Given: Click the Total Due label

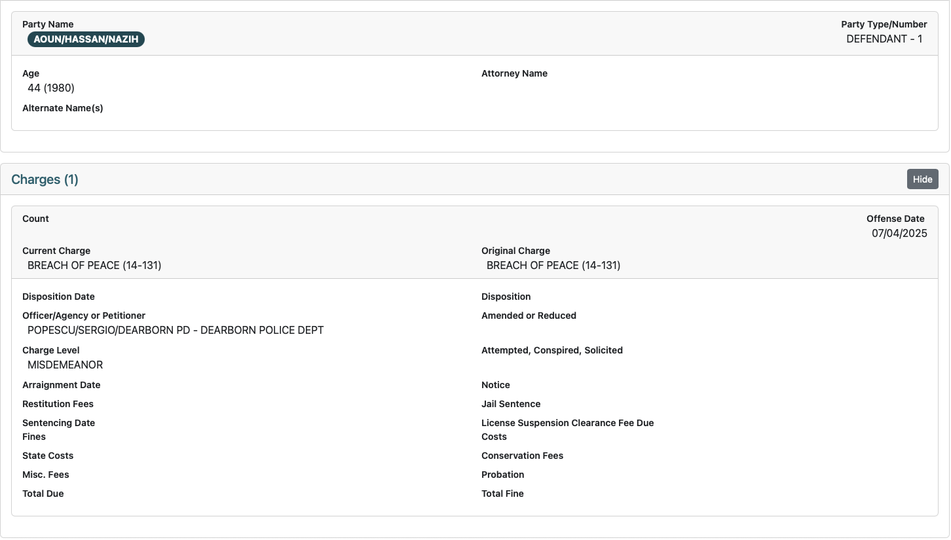Looking at the screenshot, I should (43, 494).
